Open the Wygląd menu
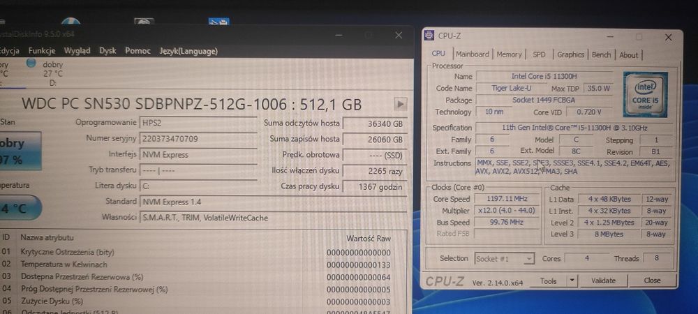Viewport: 698px width, 314px height. [77, 51]
